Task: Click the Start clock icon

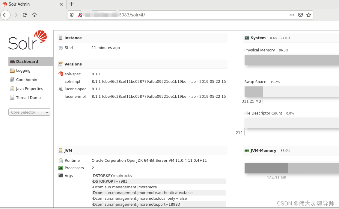Action: 61,48
